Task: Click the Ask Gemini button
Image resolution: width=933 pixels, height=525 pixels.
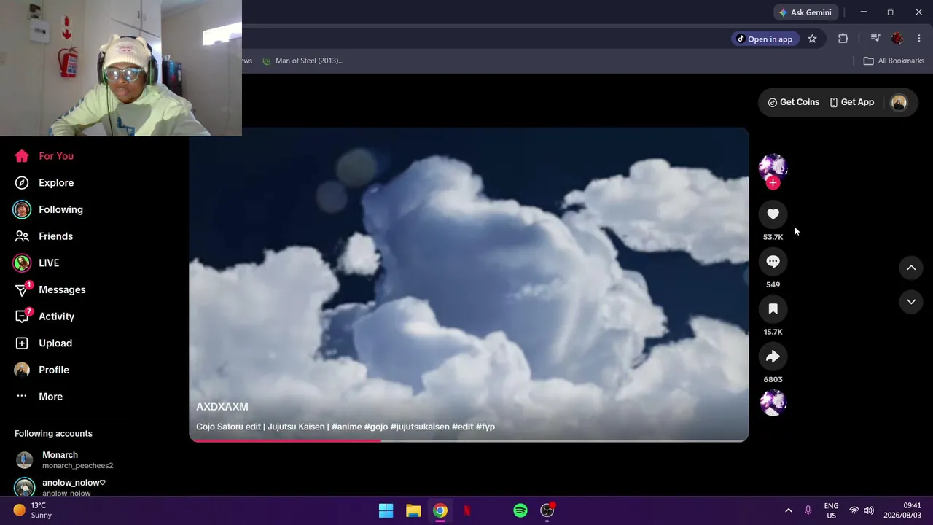Action: 805,12
